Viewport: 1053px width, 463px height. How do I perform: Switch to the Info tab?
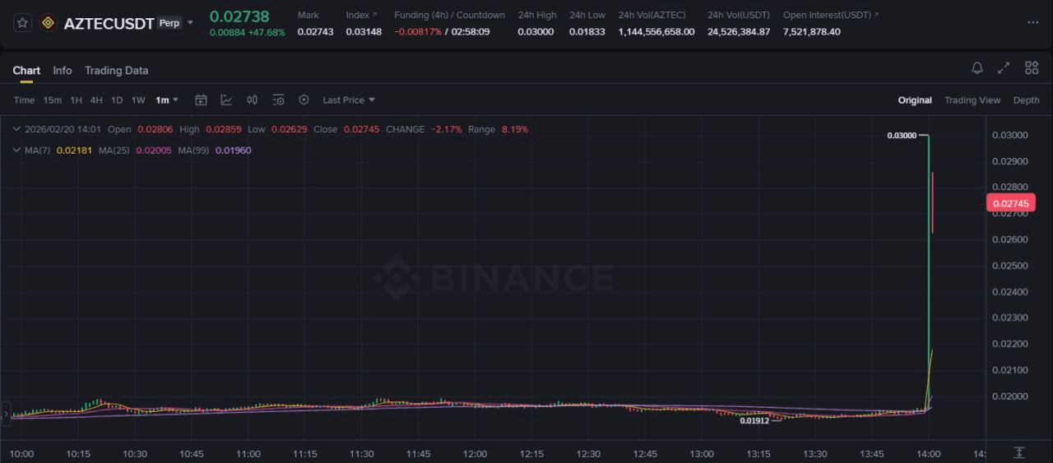click(x=63, y=71)
